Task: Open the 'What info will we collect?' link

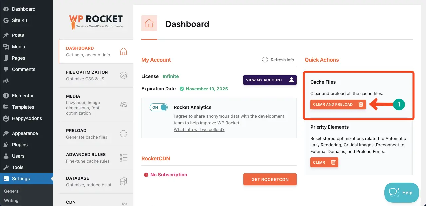Action: pyautogui.click(x=199, y=129)
